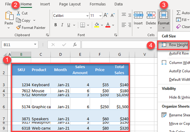Click the column G header
Screen dimensions: 190x132
pos(120,54)
